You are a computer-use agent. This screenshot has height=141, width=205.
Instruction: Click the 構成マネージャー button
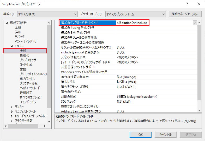185,14
